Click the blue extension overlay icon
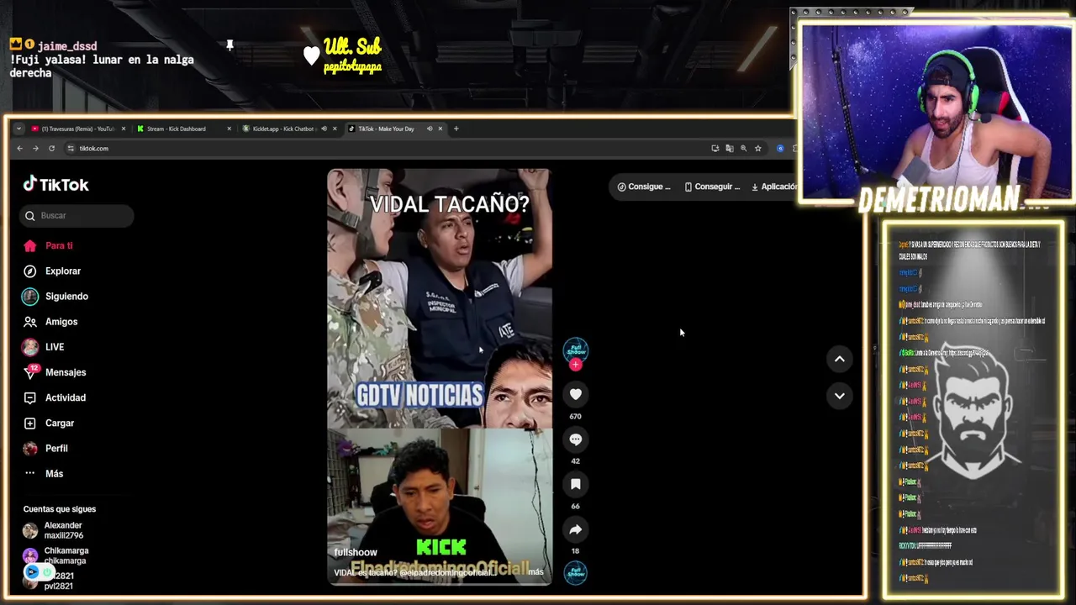This screenshot has height=605, width=1076. 32,572
